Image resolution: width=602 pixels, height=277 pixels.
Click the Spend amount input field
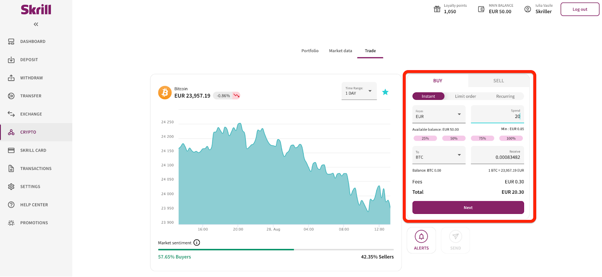(497, 114)
